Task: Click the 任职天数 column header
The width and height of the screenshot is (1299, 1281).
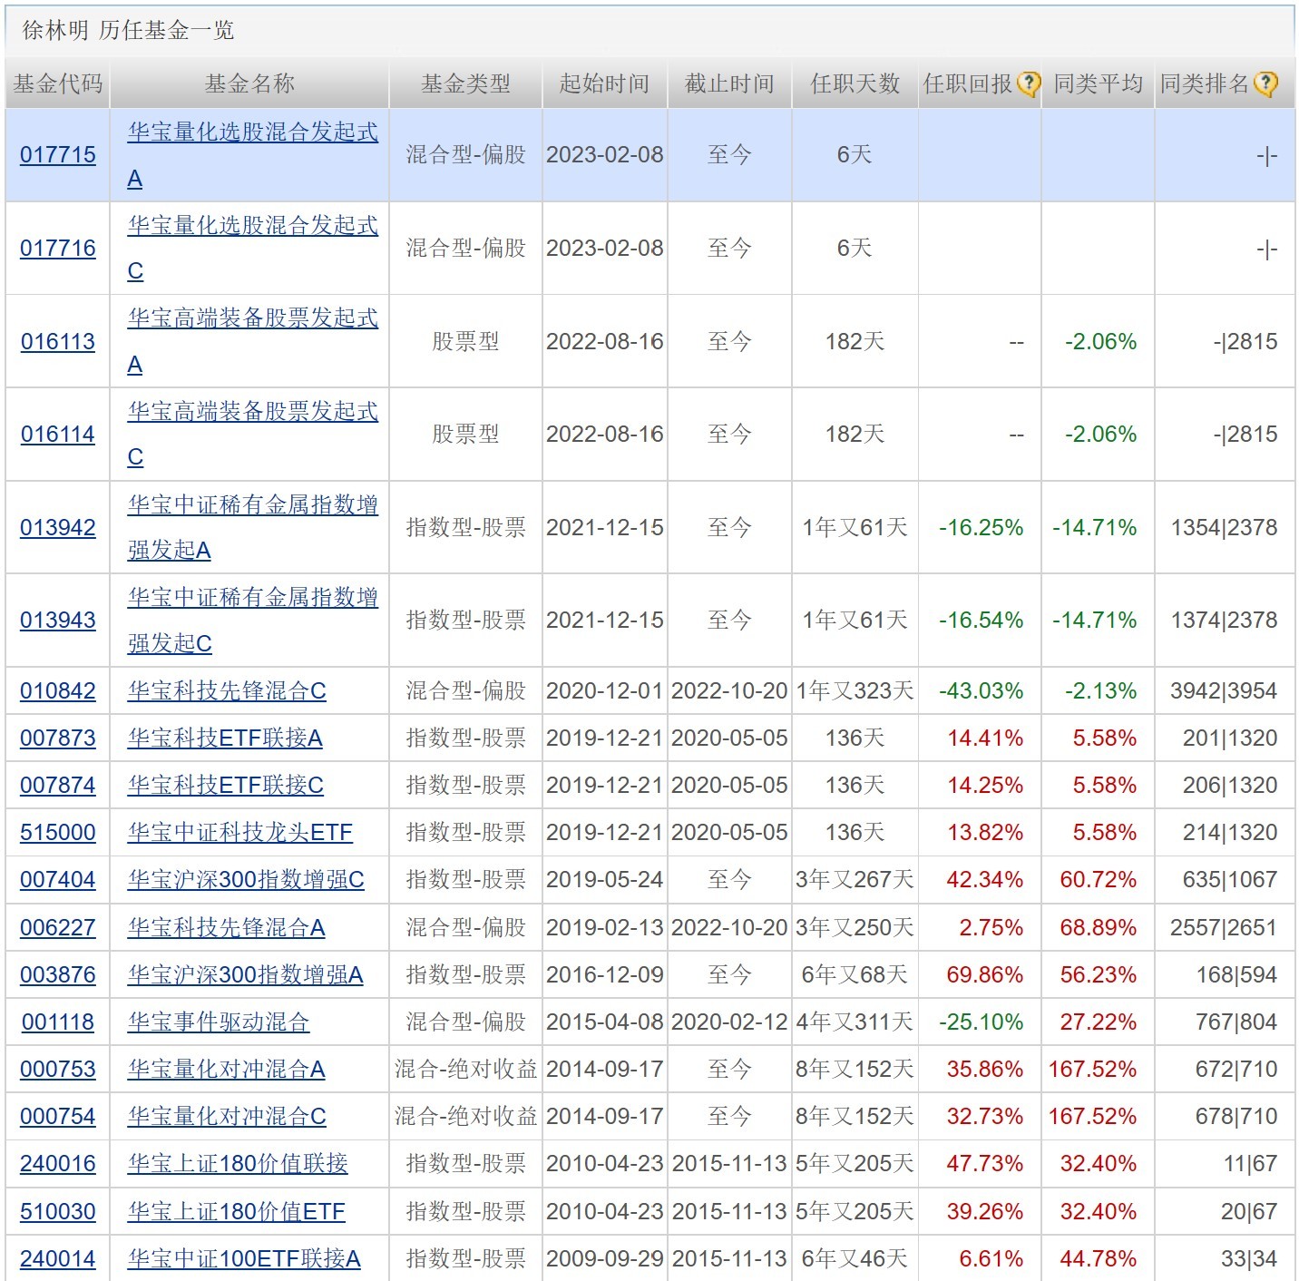Action: point(855,84)
